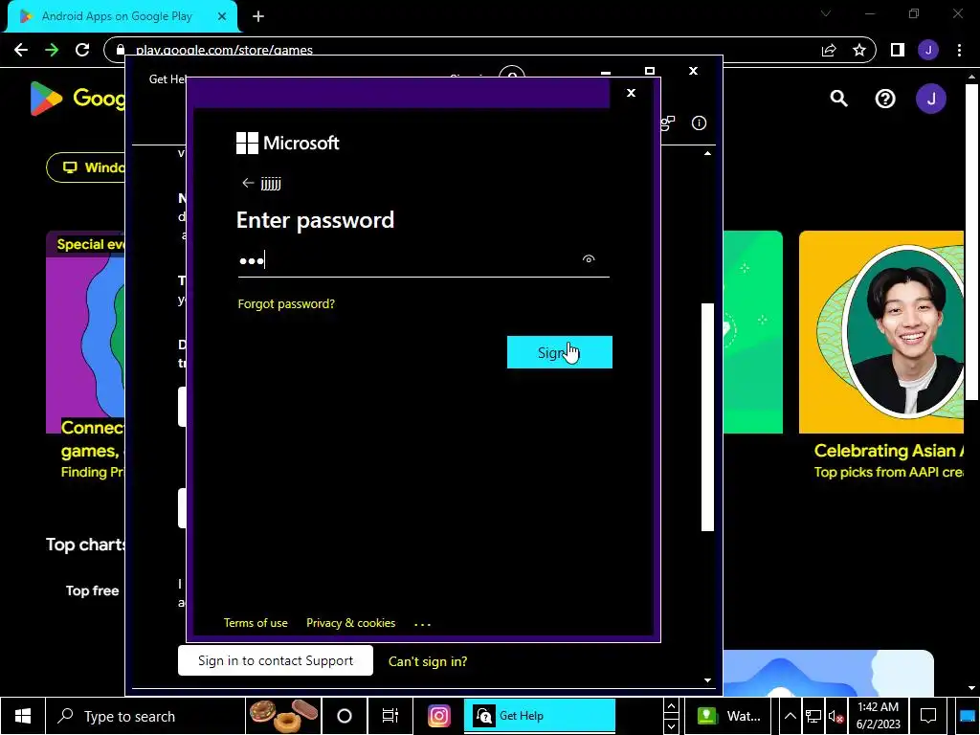The height and width of the screenshot is (735, 980).
Task: Open Chrome three-dot menu
Action: click(959, 50)
